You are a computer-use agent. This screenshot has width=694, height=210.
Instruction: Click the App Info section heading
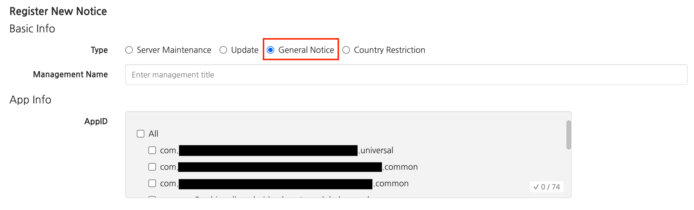point(30,100)
